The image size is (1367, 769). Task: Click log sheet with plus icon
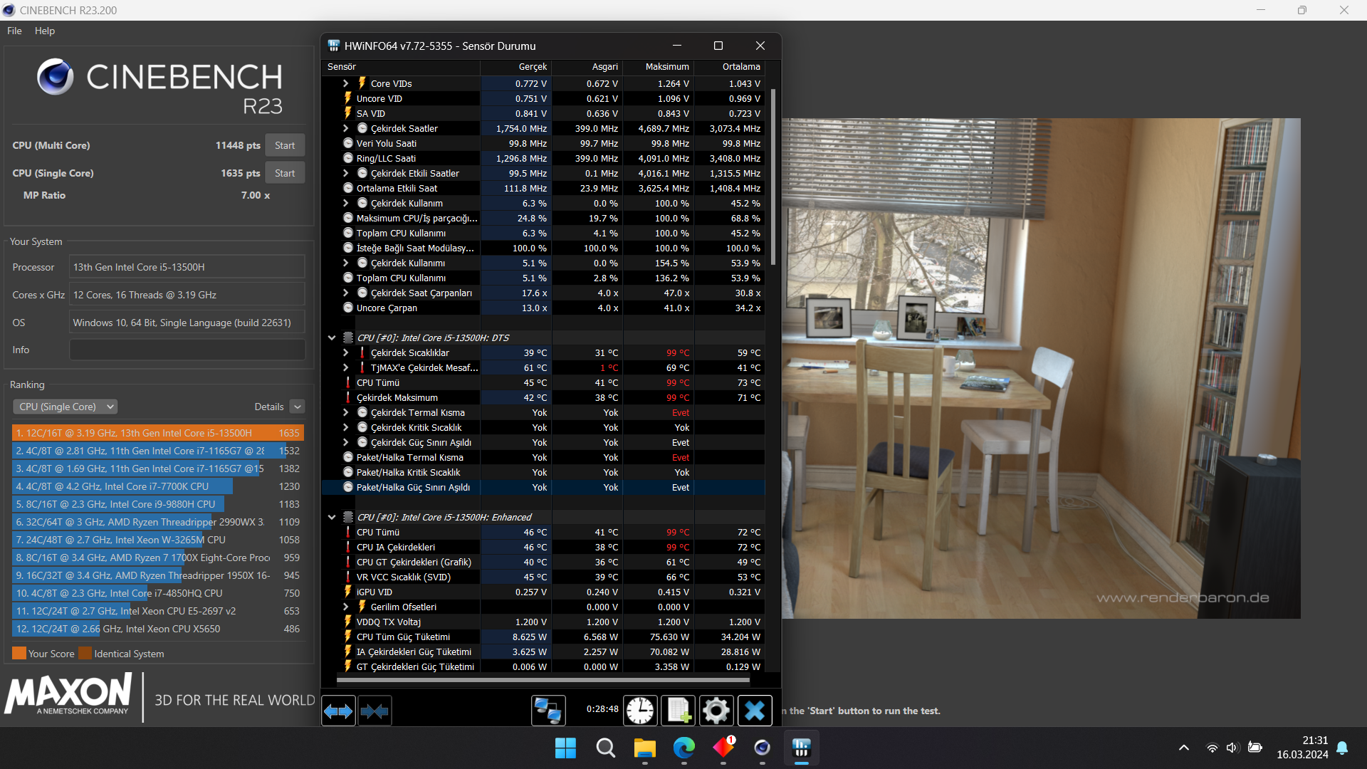tap(678, 711)
